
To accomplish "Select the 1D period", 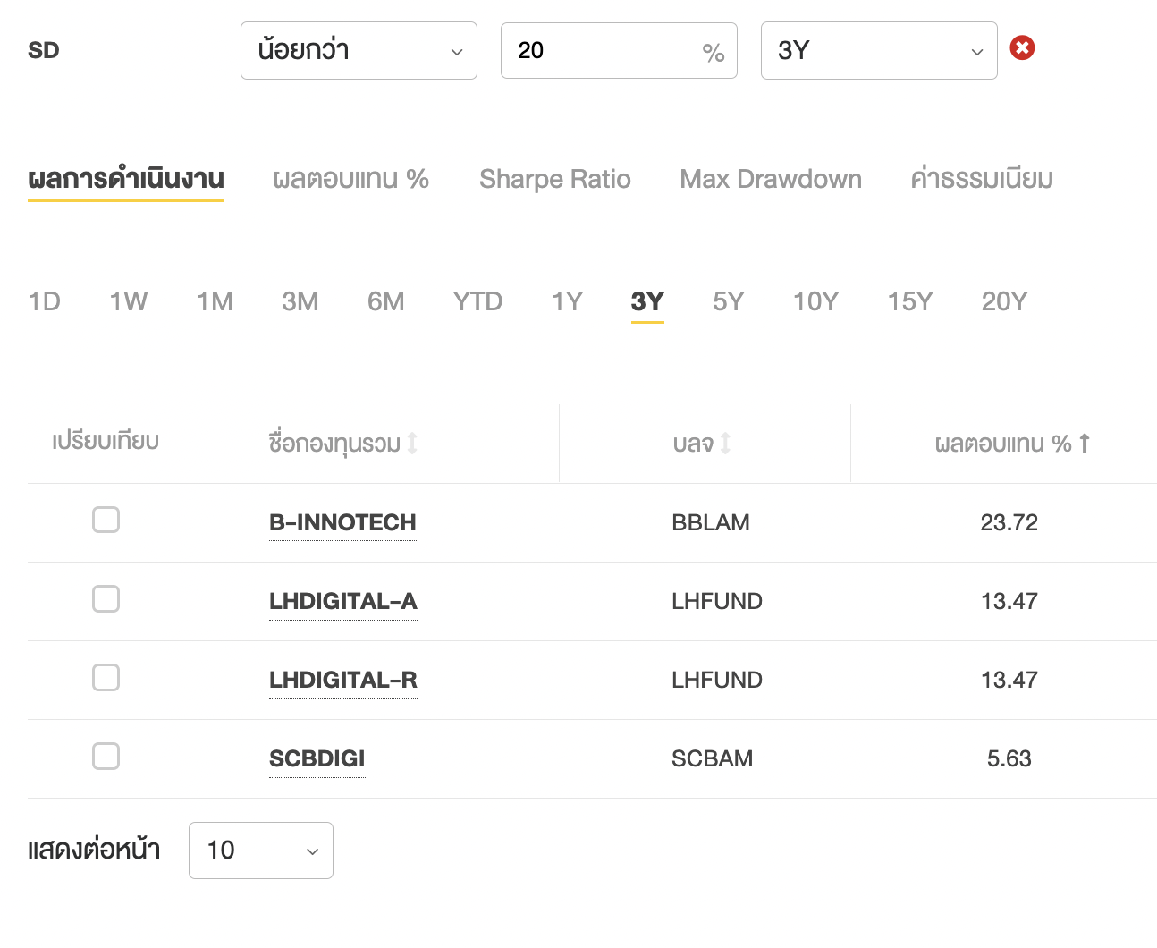I will 45,301.
